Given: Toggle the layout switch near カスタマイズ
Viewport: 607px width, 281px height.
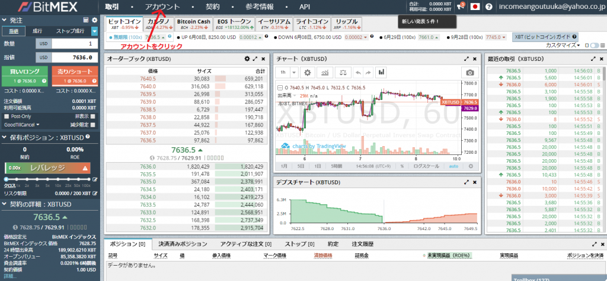Looking at the screenshot, I should (x=595, y=45).
